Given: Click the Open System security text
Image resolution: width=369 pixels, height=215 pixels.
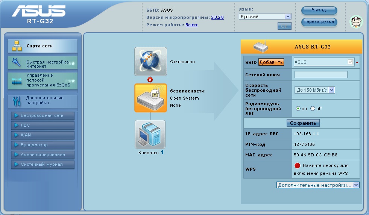Looking at the screenshot, I should pyautogui.click(x=184, y=98).
